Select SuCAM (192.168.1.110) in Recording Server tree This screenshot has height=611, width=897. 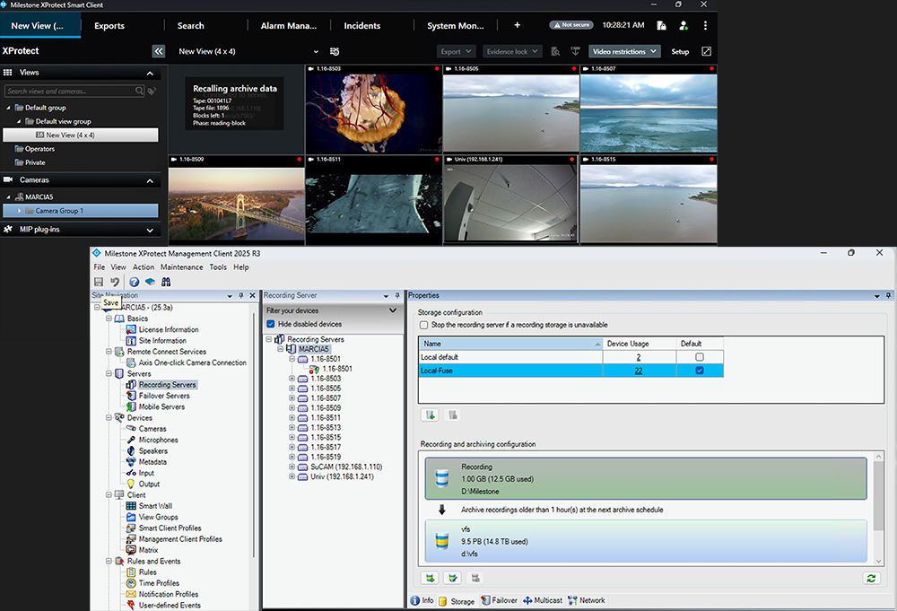[346, 467]
